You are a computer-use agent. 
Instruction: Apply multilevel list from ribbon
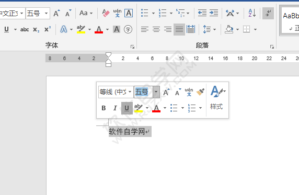[180, 13]
